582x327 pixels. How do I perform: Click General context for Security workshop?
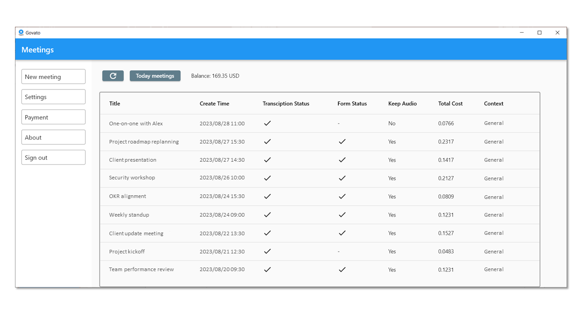pyautogui.click(x=494, y=178)
